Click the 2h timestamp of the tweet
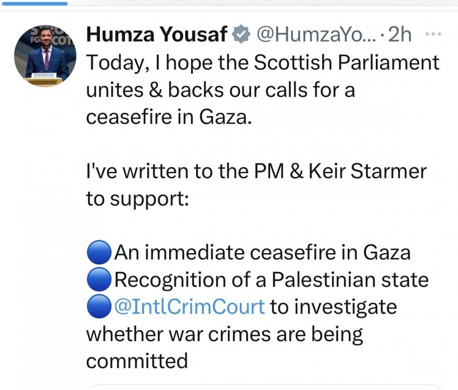 coord(400,34)
